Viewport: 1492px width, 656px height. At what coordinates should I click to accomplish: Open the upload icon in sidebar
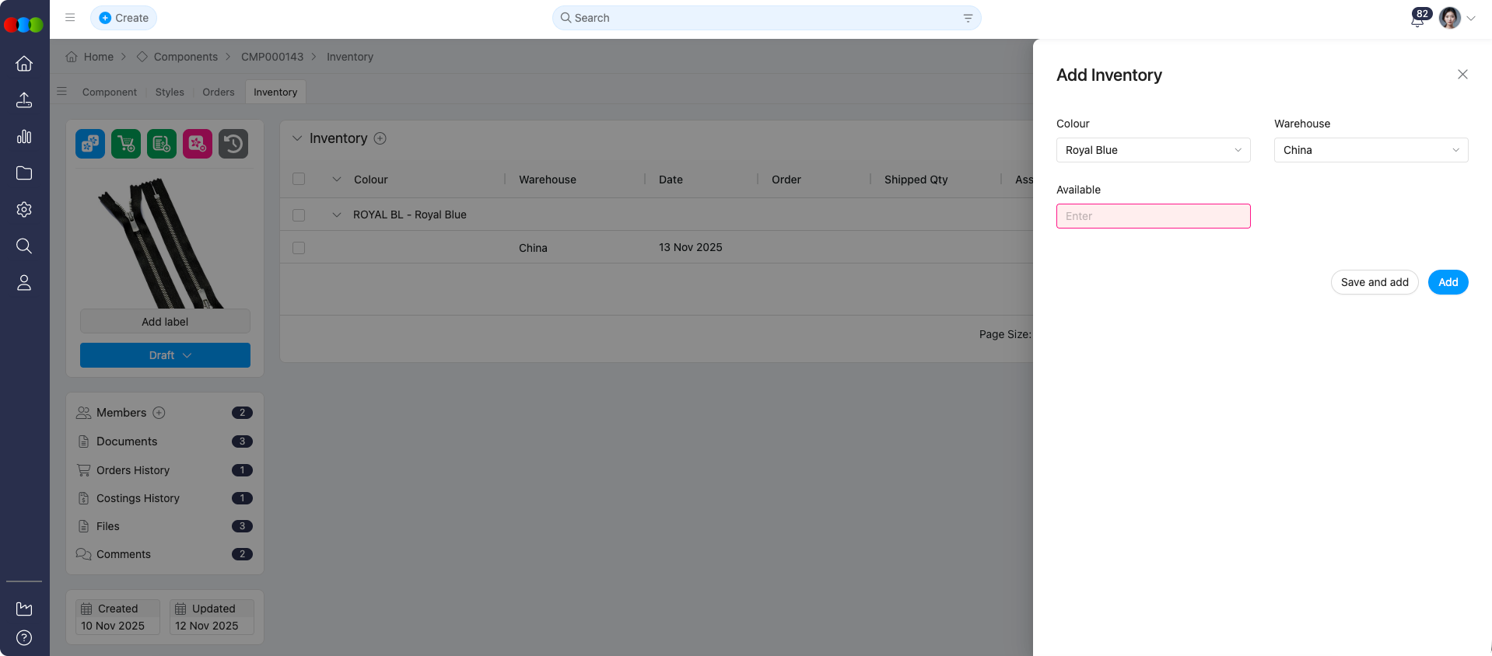pyautogui.click(x=24, y=100)
